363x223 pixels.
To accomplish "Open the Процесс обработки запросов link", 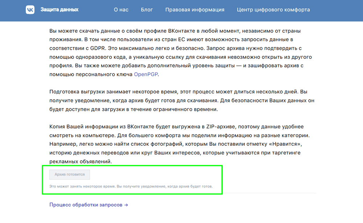I will click(x=89, y=205).
